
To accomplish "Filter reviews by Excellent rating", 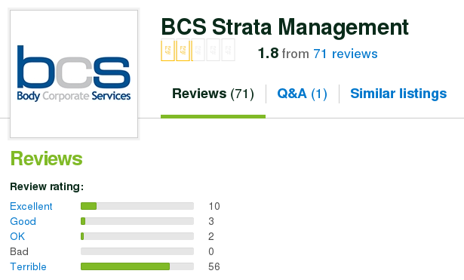I will [31, 206].
